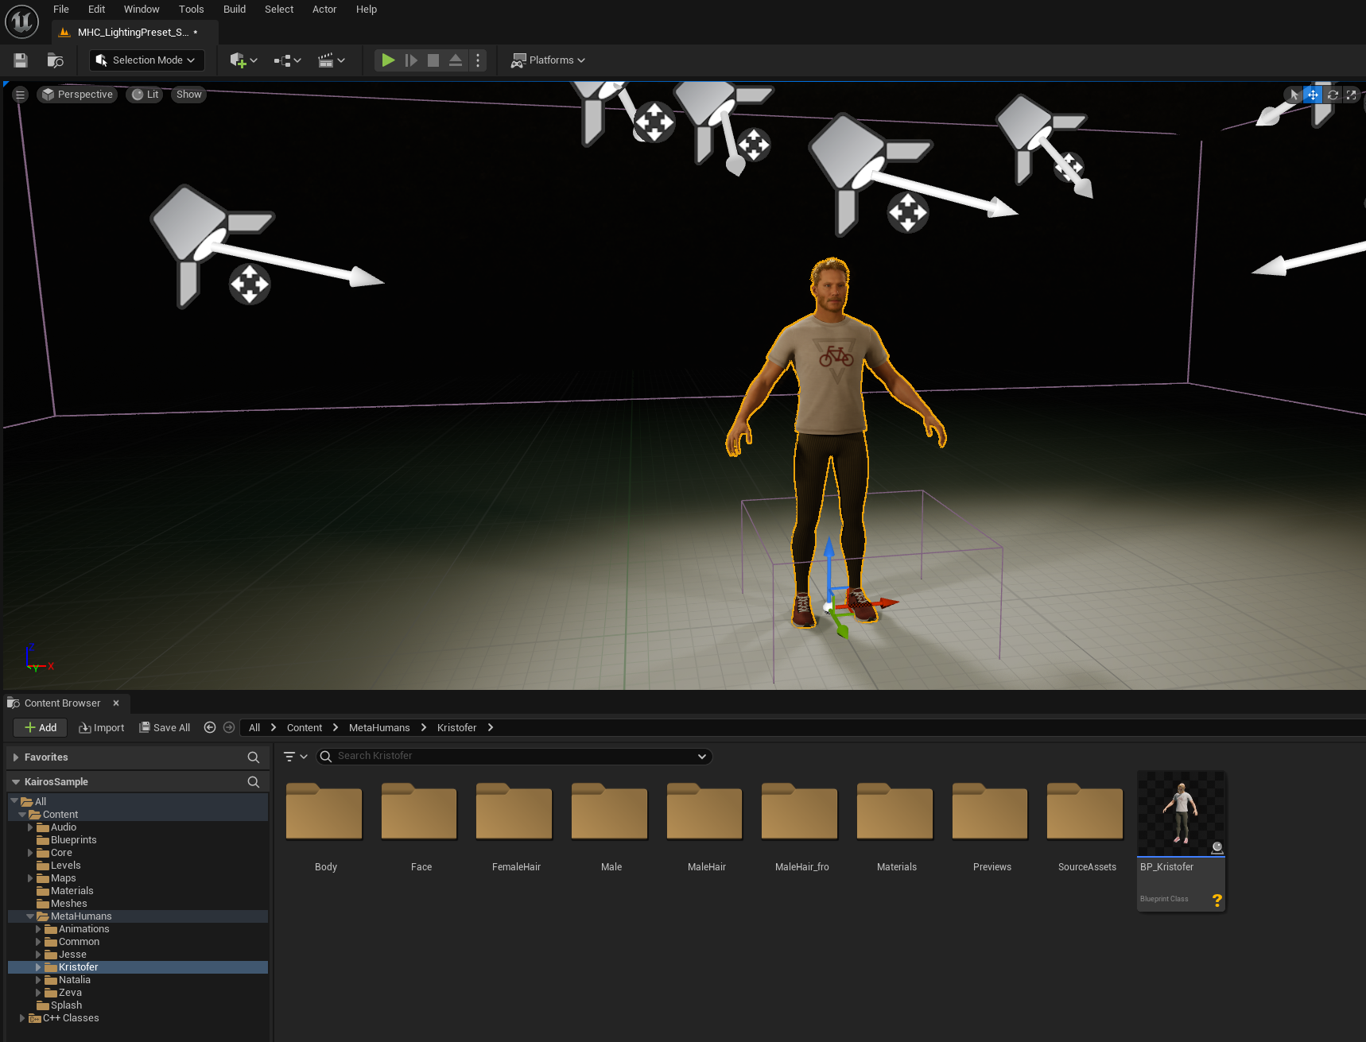Click the skip frame play button
The image size is (1366, 1042).
(411, 60)
